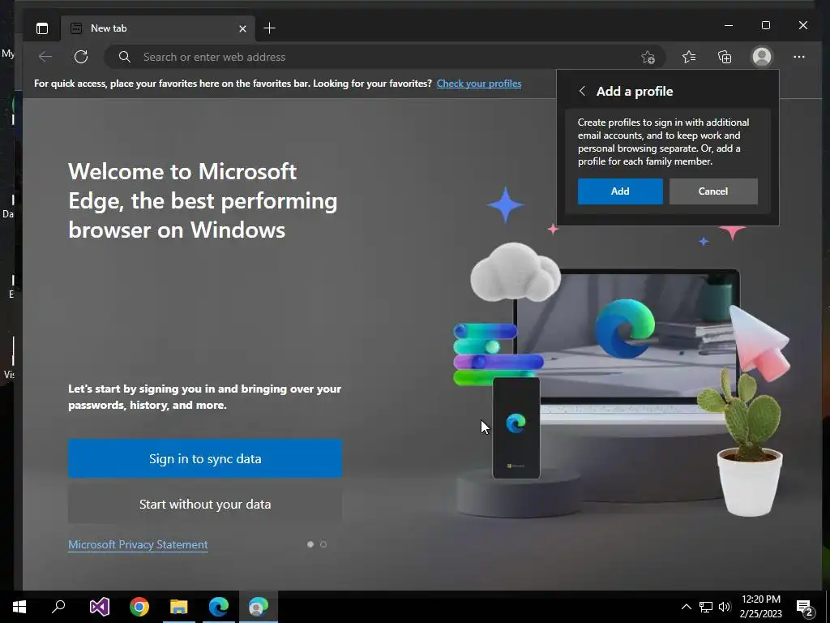Select the second page indicator dot
Screen dimensions: 830x623
[x=323, y=544]
